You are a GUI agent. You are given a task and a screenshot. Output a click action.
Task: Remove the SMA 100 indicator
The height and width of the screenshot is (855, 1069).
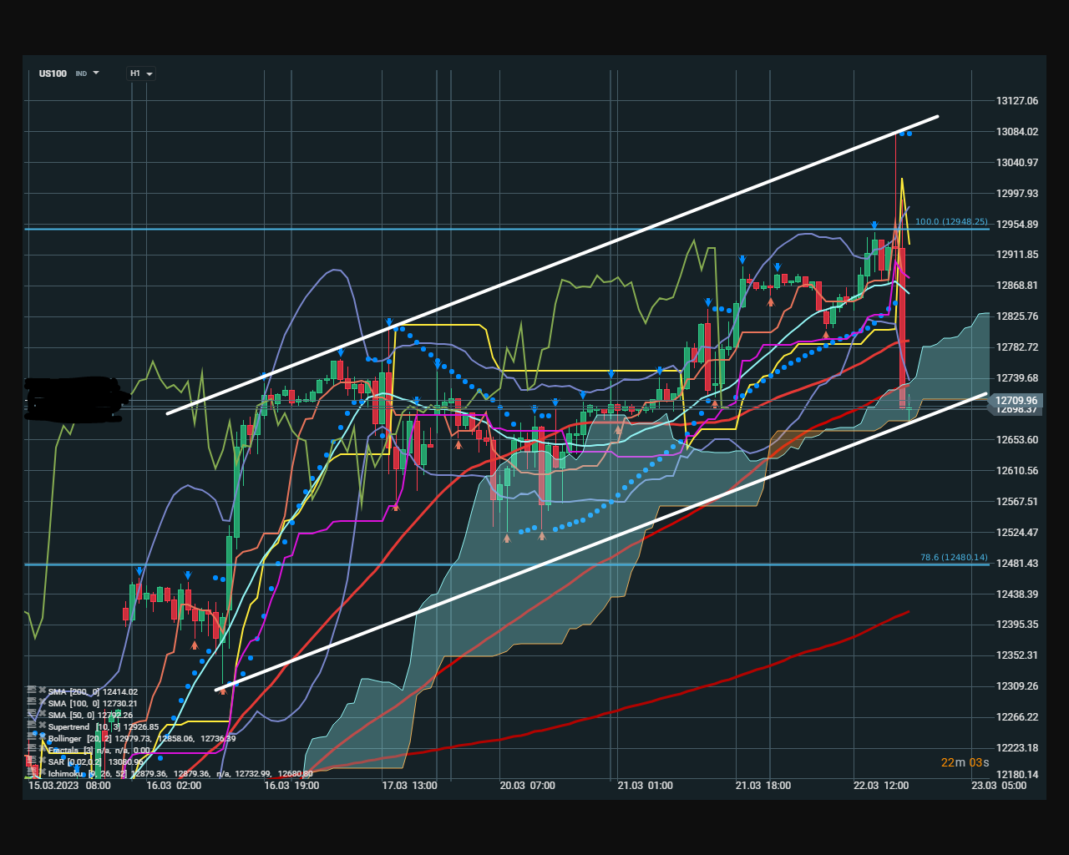tap(42, 701)
